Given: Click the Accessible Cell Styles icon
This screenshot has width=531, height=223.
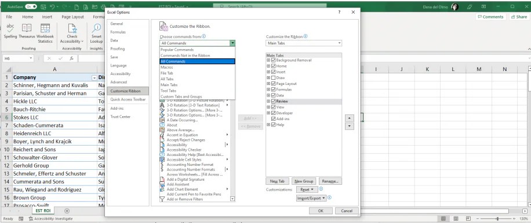Looking at the screenshot, I should point(162,159).
